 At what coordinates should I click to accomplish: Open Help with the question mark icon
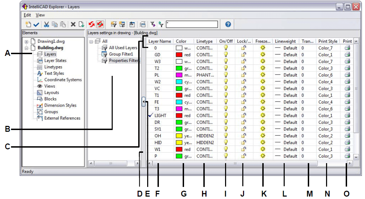tap(227, 24)
